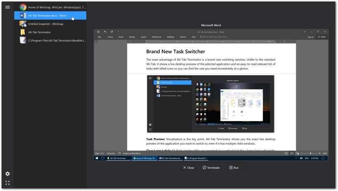Select the Chrome icon in the task list
This screenshot has width=338, height=191.
[23, 7]
